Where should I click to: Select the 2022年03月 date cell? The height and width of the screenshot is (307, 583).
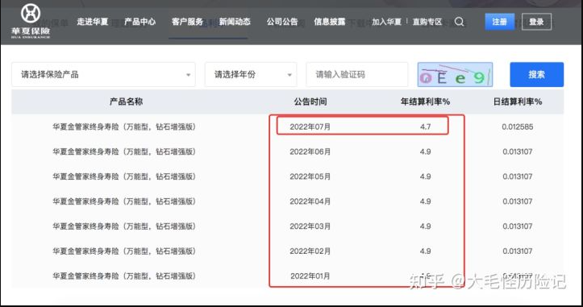pyautogui.click(x=310, y=226)
